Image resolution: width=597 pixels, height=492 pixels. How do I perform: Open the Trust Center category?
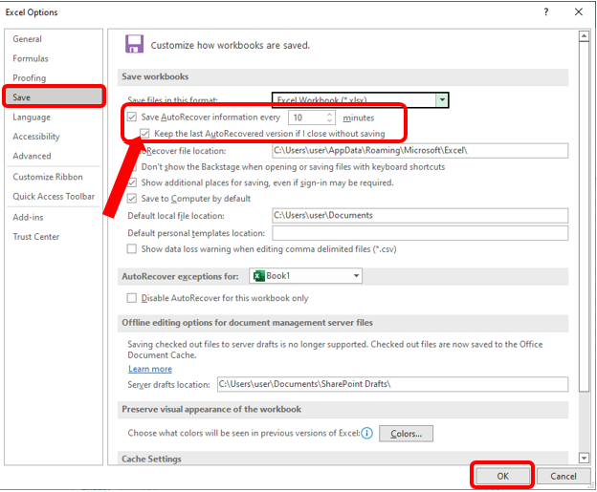click(x=35, y=237)
